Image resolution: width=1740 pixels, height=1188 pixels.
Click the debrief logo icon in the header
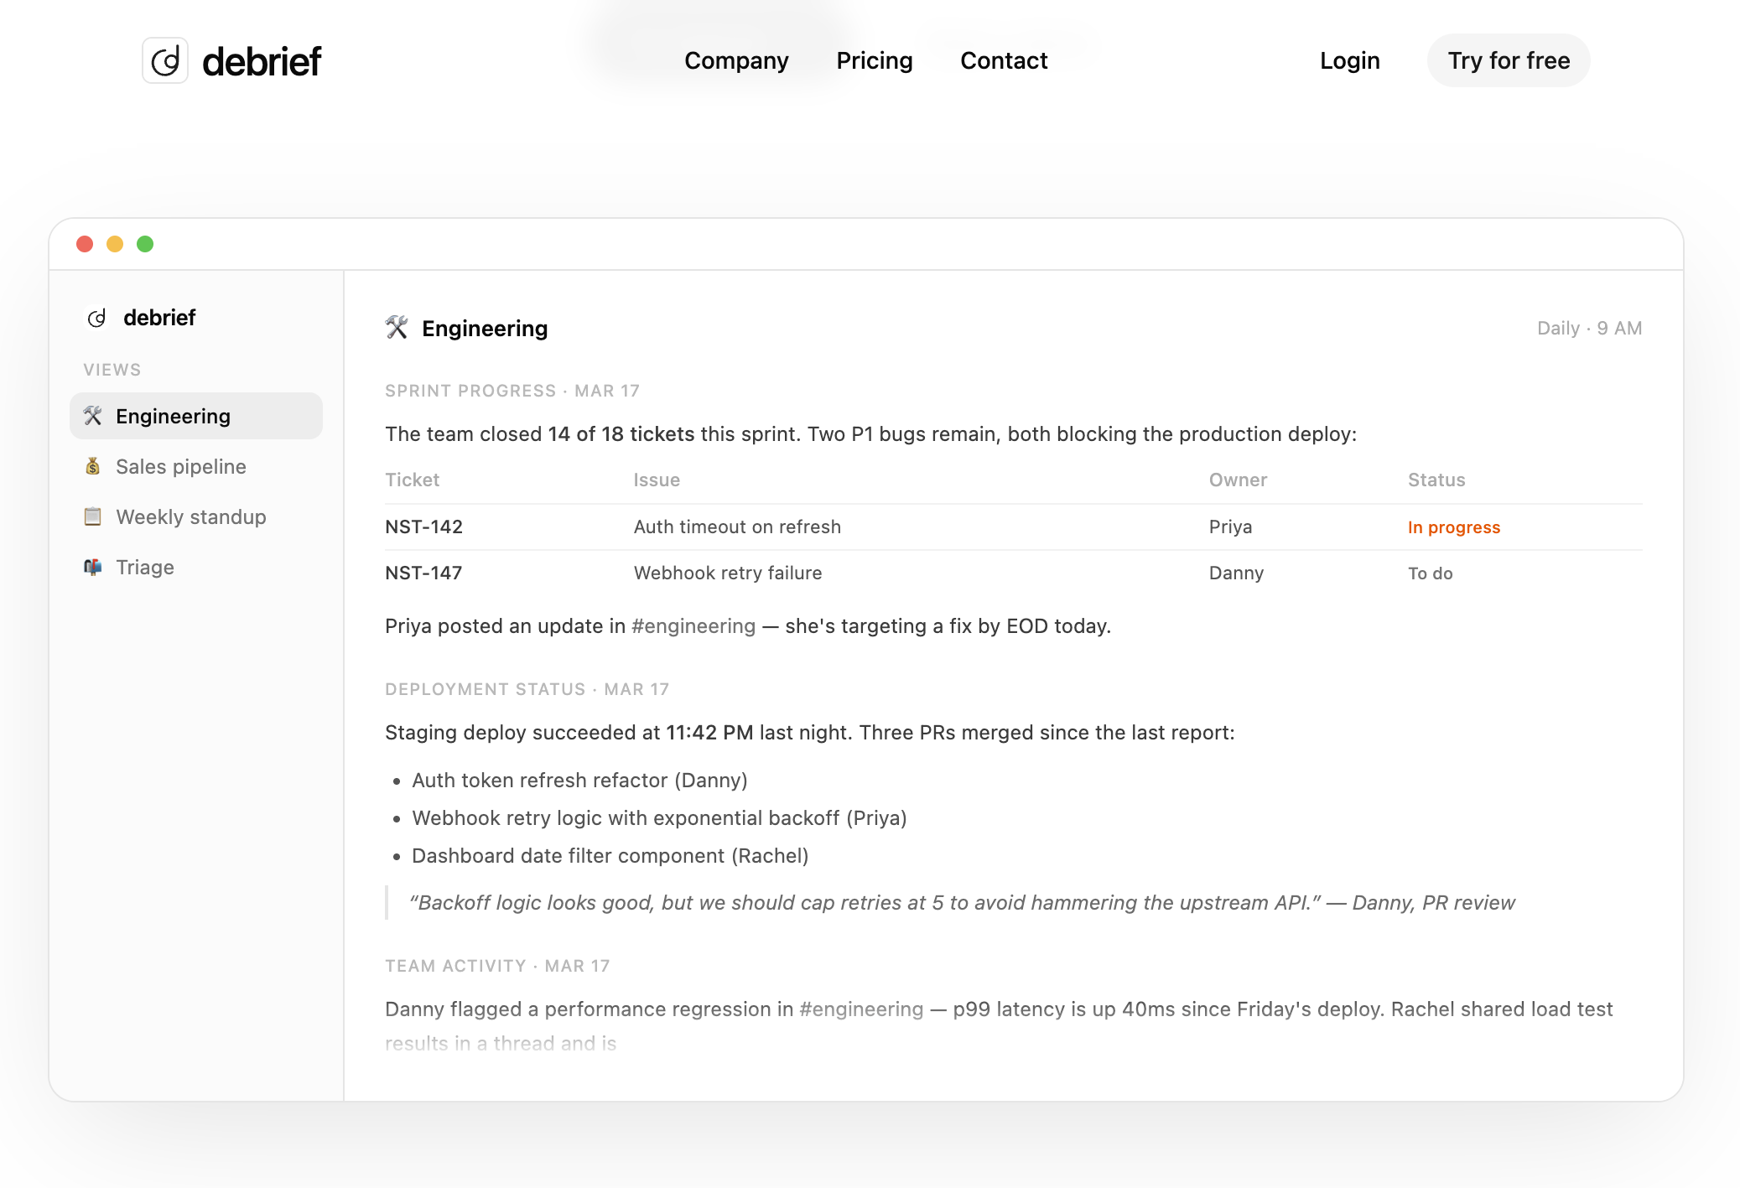(165, 60)
